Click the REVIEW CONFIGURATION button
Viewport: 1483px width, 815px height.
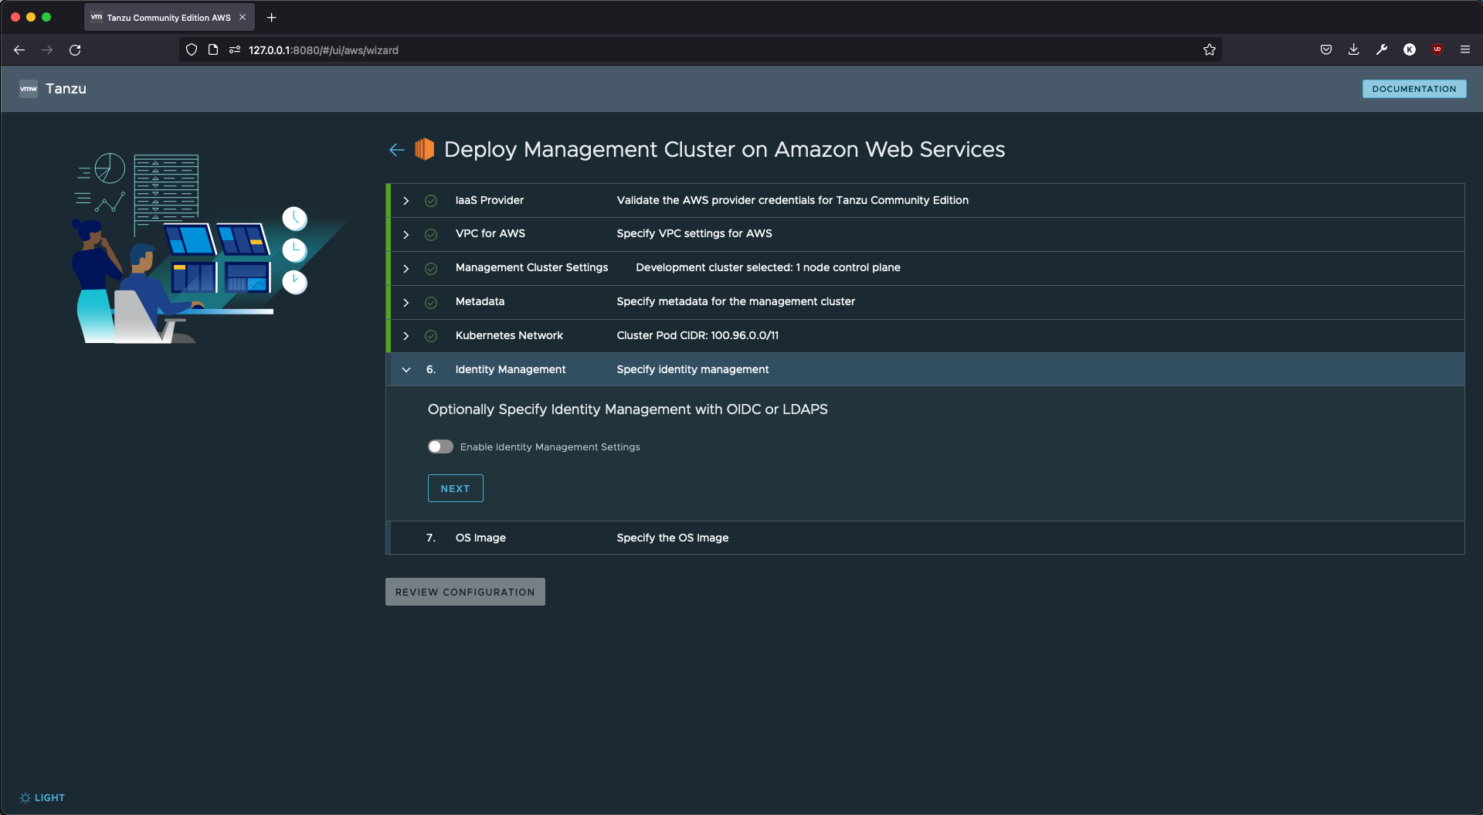pyautogui.click(x=465, y=592)
